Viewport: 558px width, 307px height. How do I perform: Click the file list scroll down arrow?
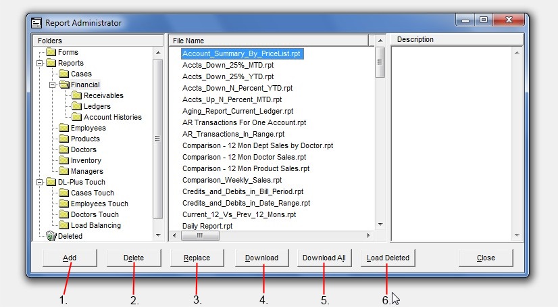tap(380, 224)
